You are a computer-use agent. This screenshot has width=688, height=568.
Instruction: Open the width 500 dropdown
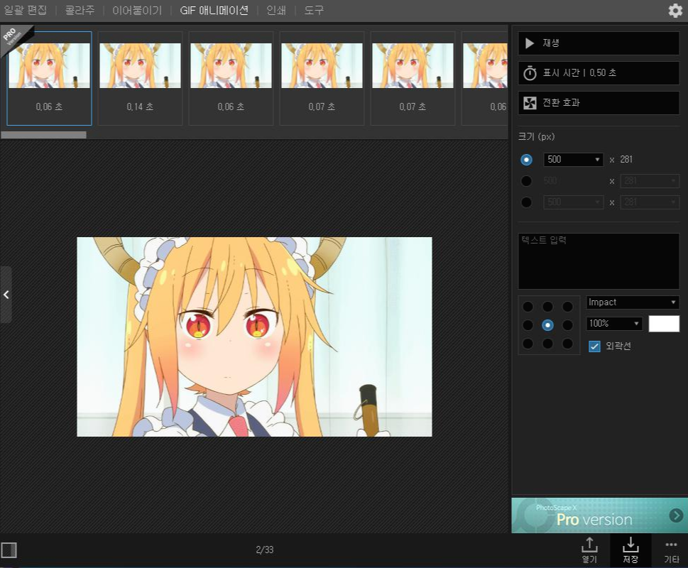573,160
